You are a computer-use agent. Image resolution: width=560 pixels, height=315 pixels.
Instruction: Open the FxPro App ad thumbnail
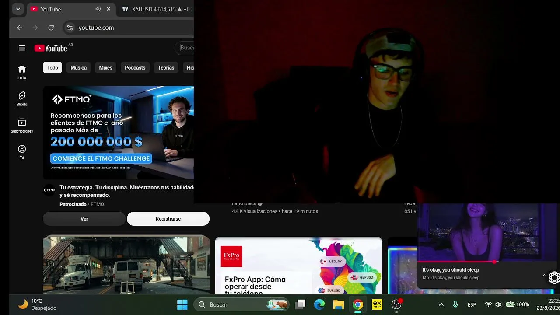click(298, 266)
